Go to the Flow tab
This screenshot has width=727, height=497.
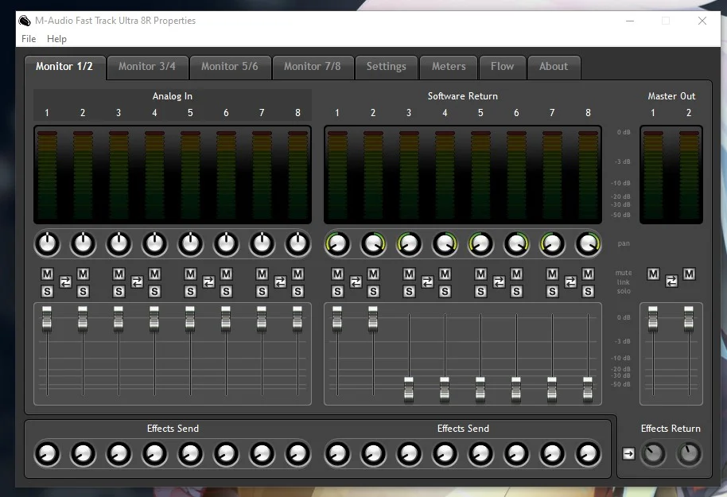click(502, 67)
